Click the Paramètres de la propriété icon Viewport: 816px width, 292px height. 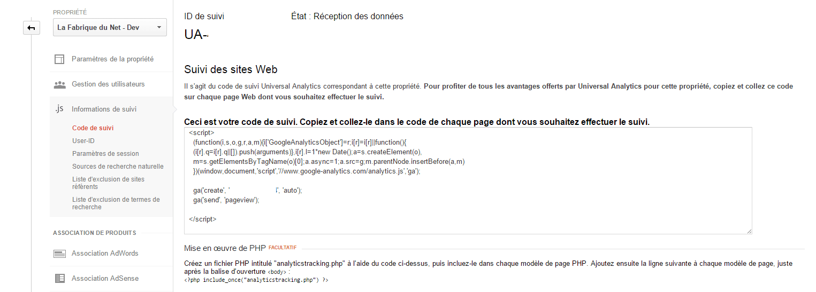click(x=59, y=59)
